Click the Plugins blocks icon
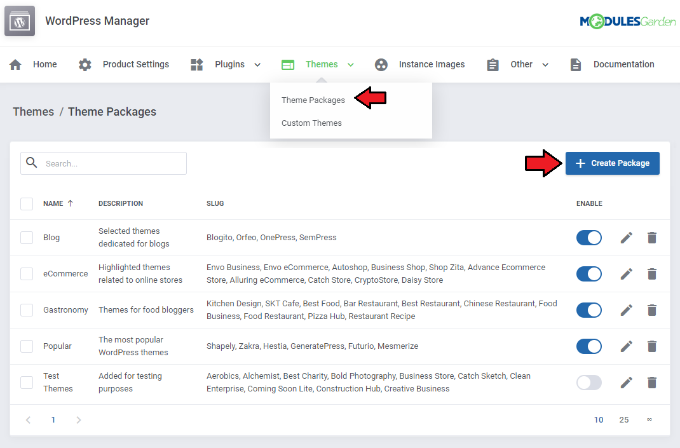 pos(197,65)
